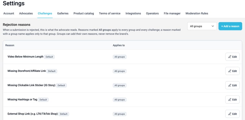This screenshot has height=120, width=245.
Task: Open the Moderation Rules tab
Action: [197, 14]
